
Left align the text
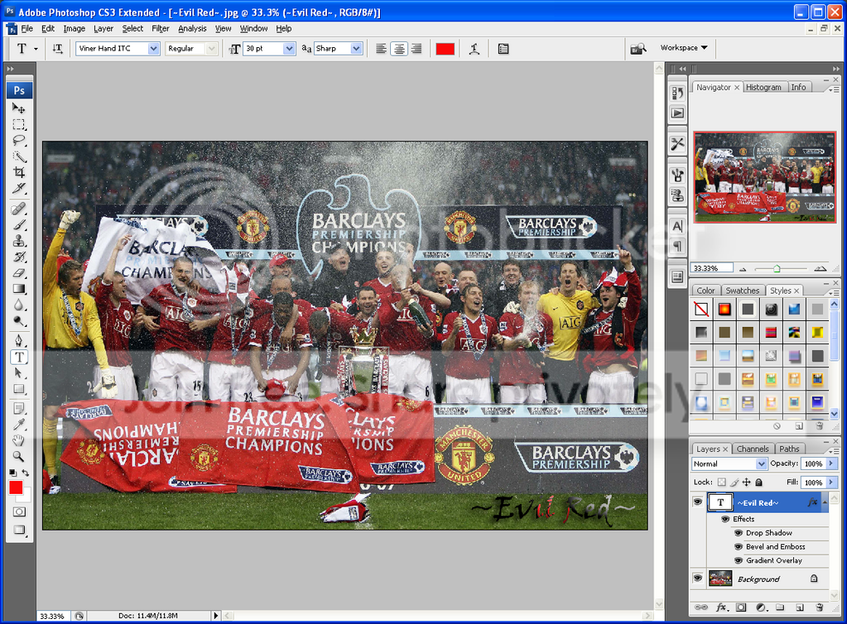click(x=381, y=49)
